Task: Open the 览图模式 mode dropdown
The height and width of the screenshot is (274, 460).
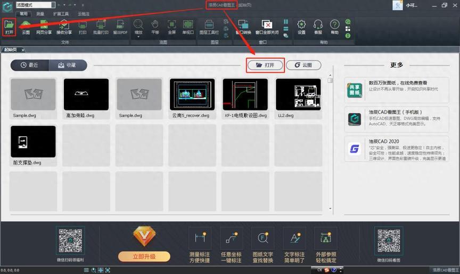Action: coord(36,5)
